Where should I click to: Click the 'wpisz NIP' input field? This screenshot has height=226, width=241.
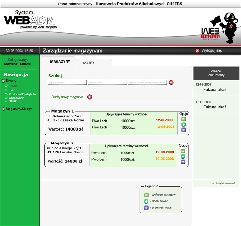pyautogui.click(x=107, y=83)
